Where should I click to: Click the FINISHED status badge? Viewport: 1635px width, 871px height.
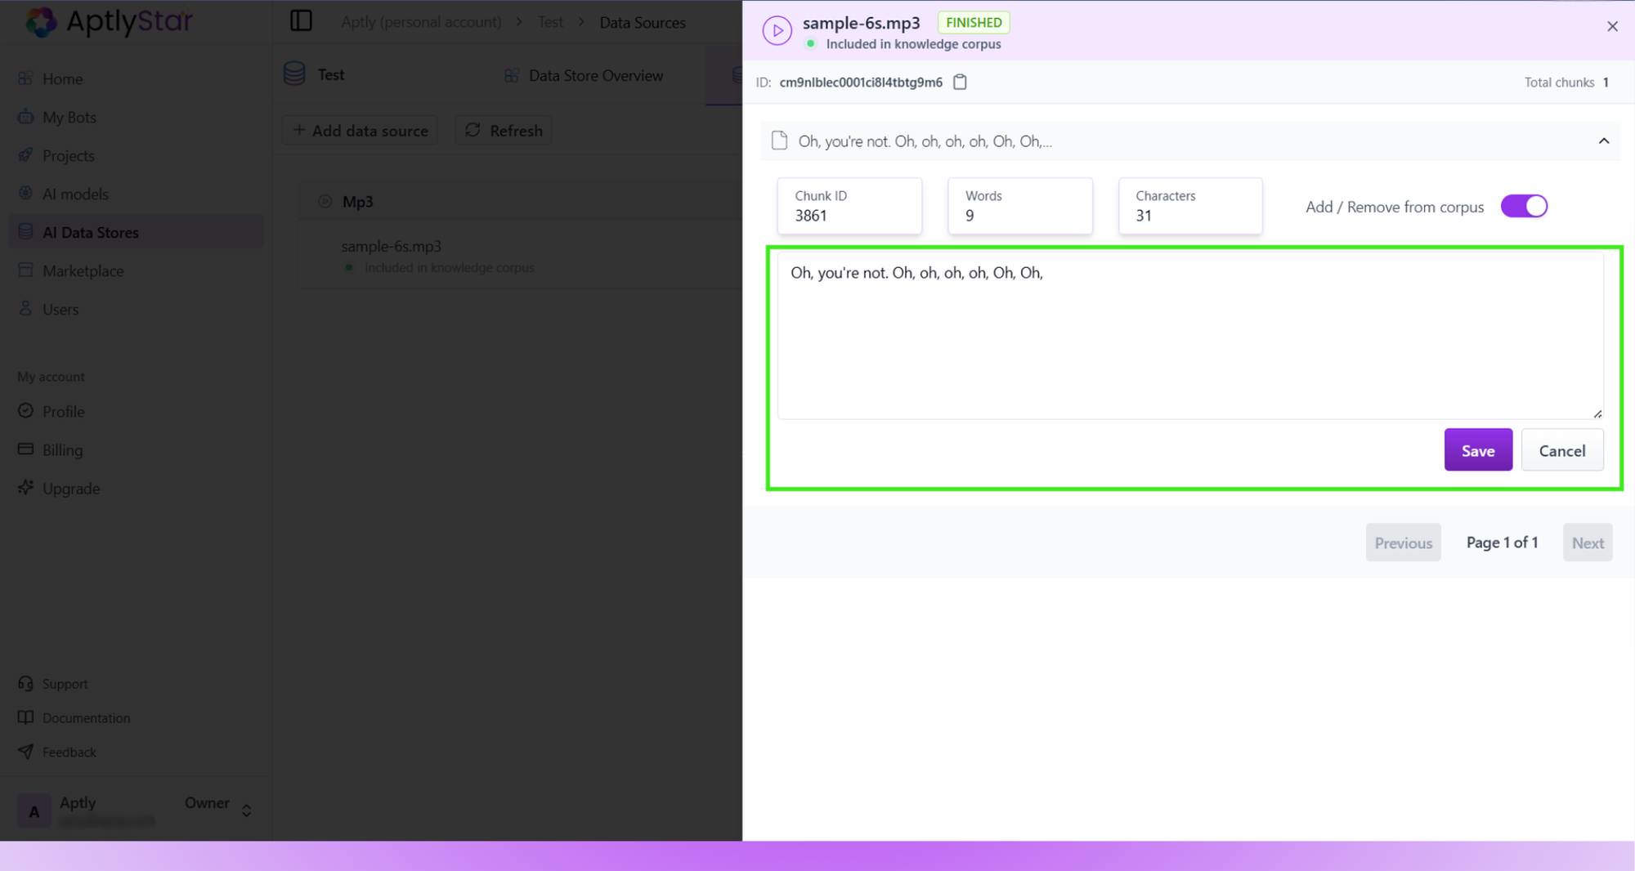coord(974,22)
